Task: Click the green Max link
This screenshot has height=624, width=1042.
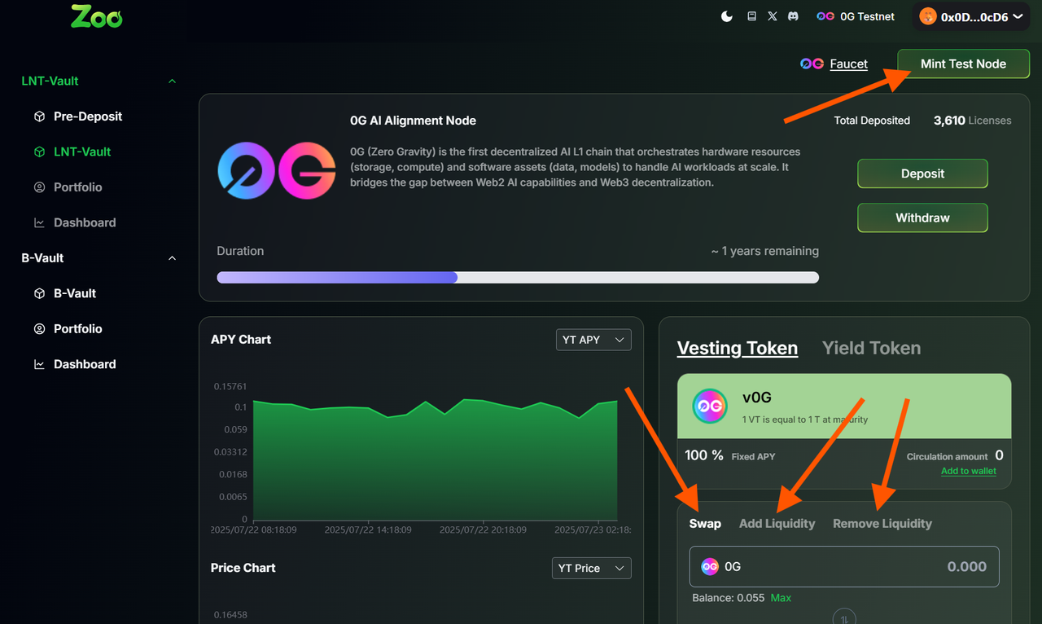Action: coord(781,598)
